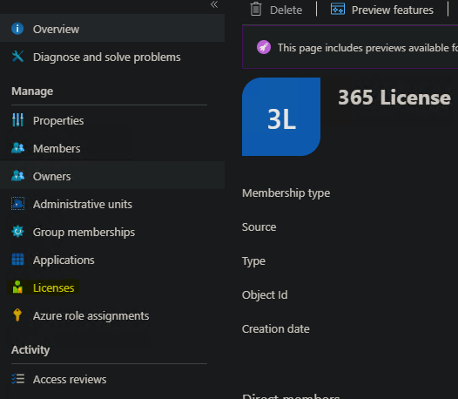Click the Members people icon

17,148
